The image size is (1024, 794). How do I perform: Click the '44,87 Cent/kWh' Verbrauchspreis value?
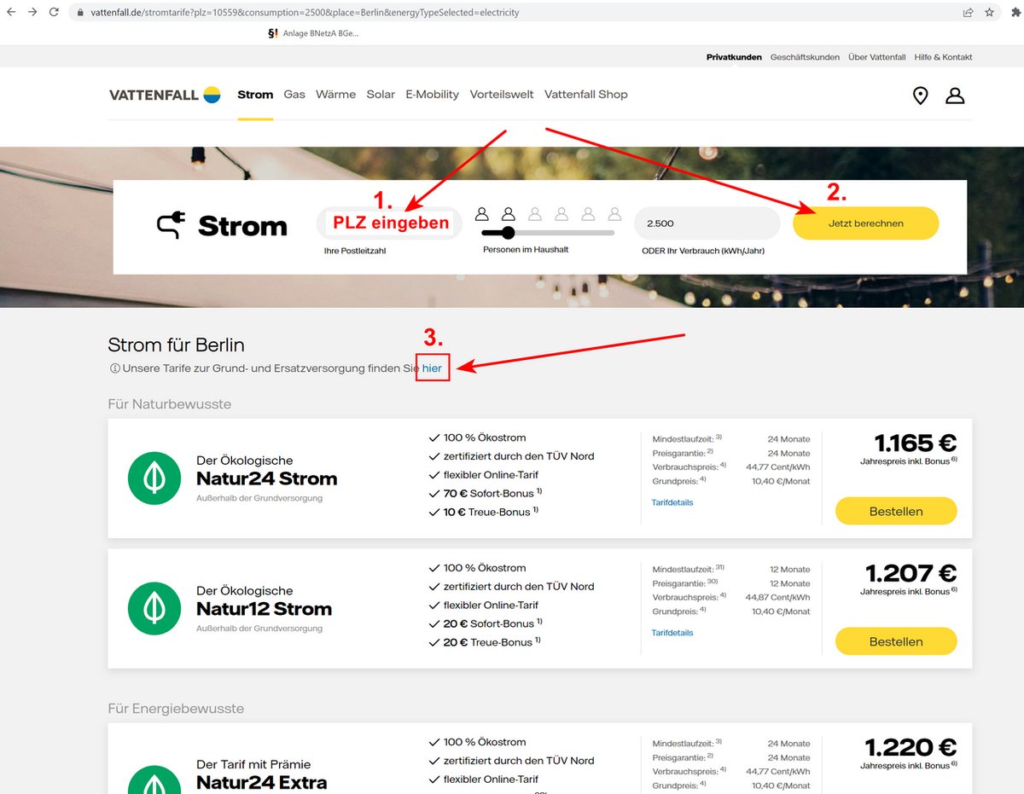click(x=777, y=598)
